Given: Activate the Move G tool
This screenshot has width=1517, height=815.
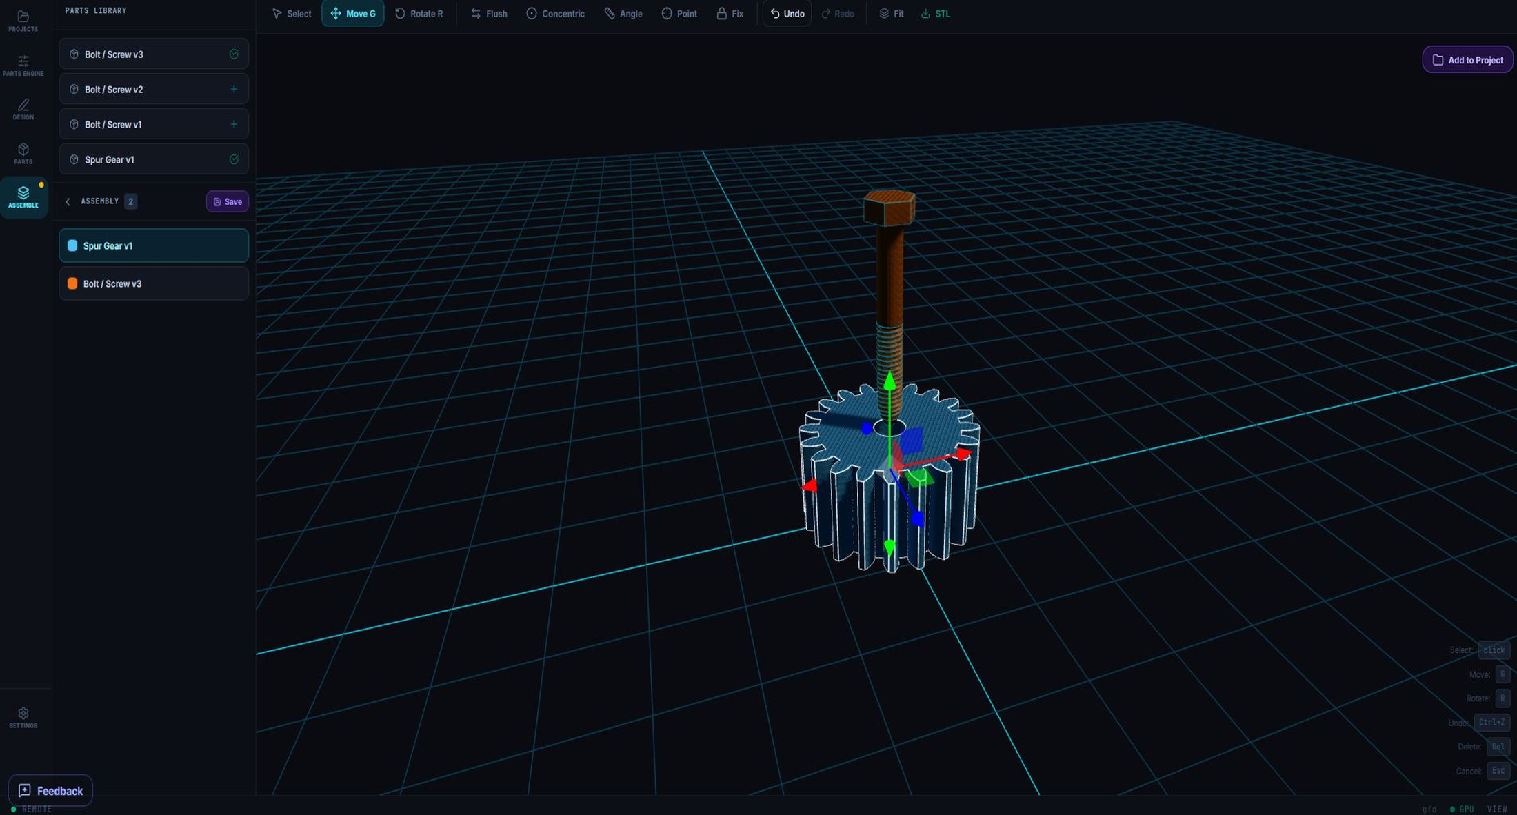Looking at the screenshot, I should pos(353,14).
